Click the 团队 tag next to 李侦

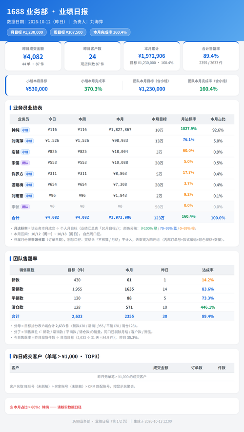25,206
